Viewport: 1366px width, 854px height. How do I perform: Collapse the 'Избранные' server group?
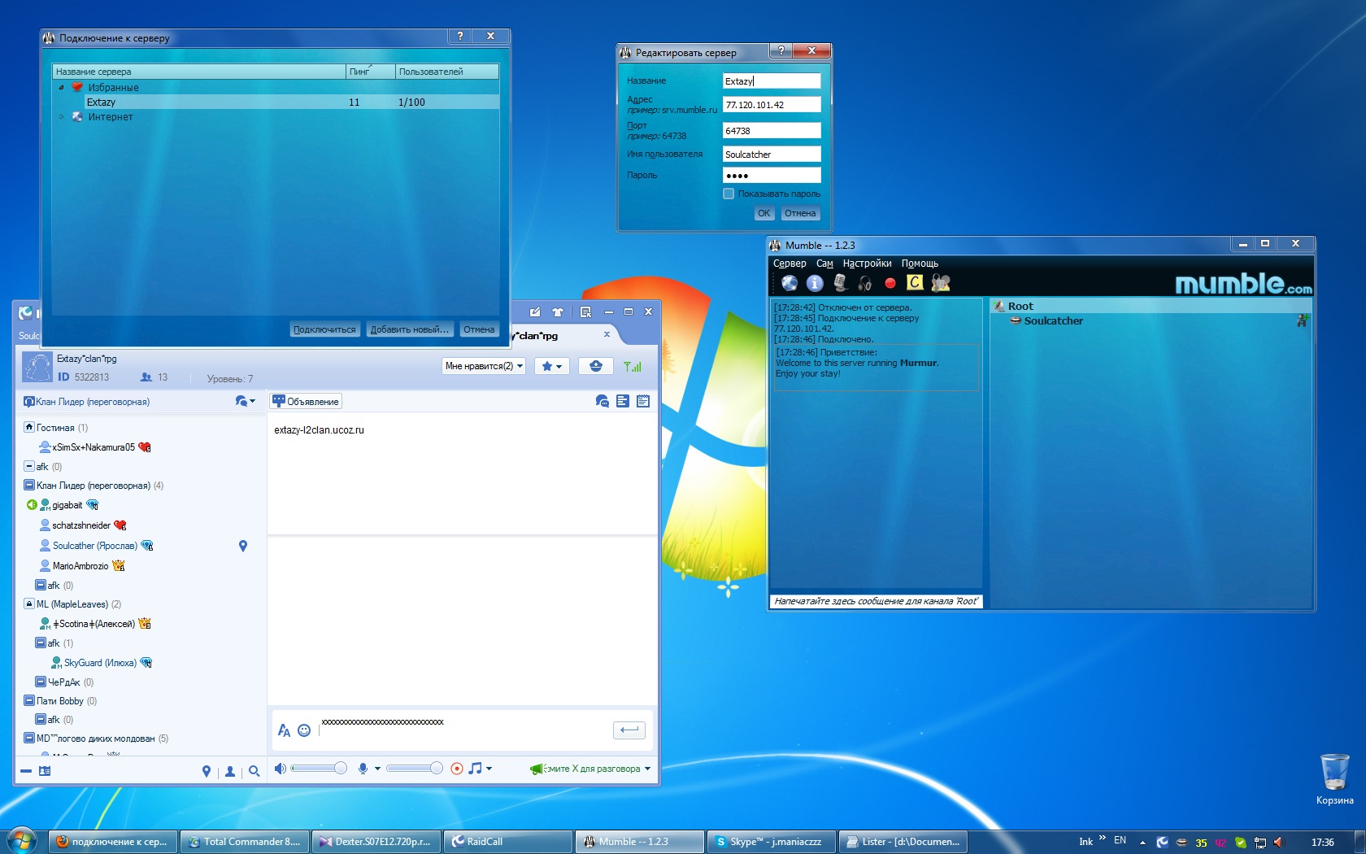61,87
